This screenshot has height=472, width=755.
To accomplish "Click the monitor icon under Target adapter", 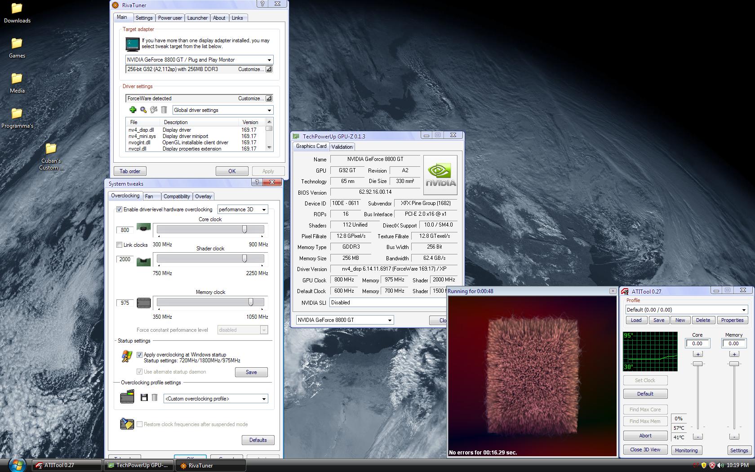I will point(133,44).
